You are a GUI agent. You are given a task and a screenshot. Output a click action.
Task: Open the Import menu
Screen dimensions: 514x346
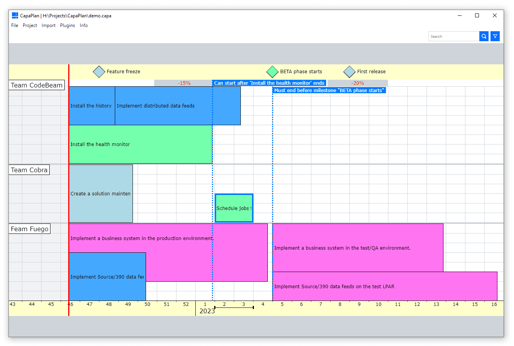pos(49,25)
